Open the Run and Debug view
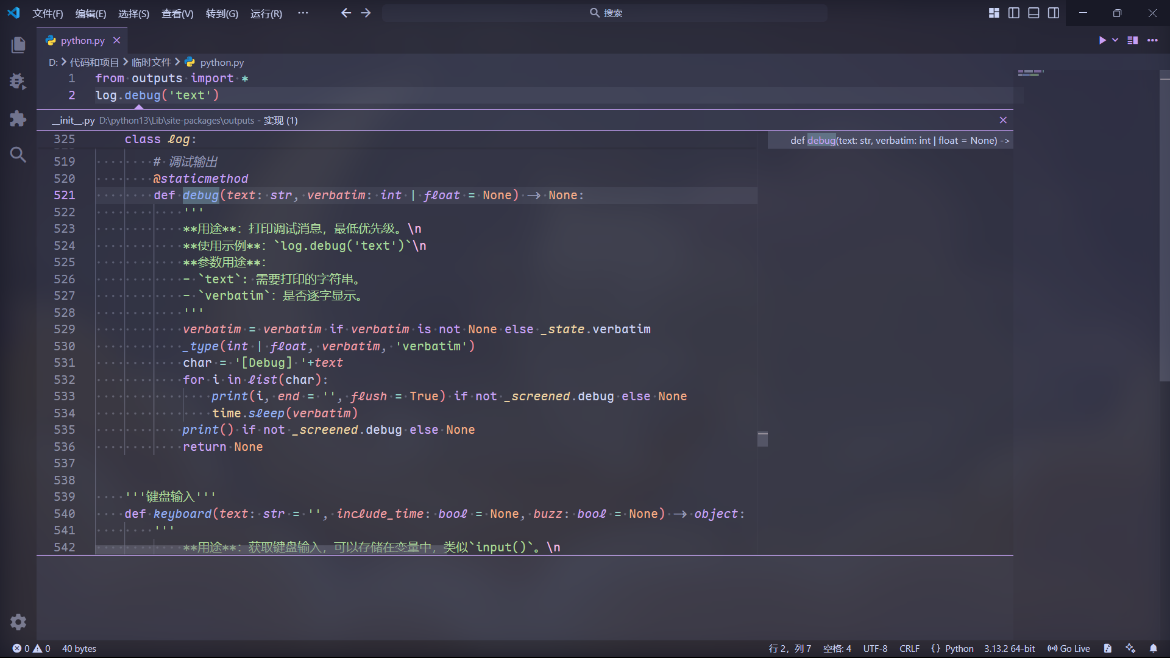Screen dimensions: 1170x658 tap(18, 81)
